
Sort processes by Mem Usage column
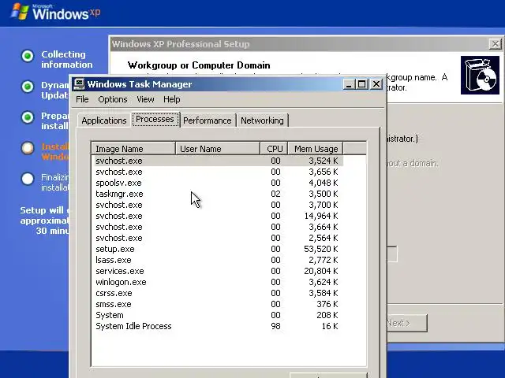tap(316, 149)
